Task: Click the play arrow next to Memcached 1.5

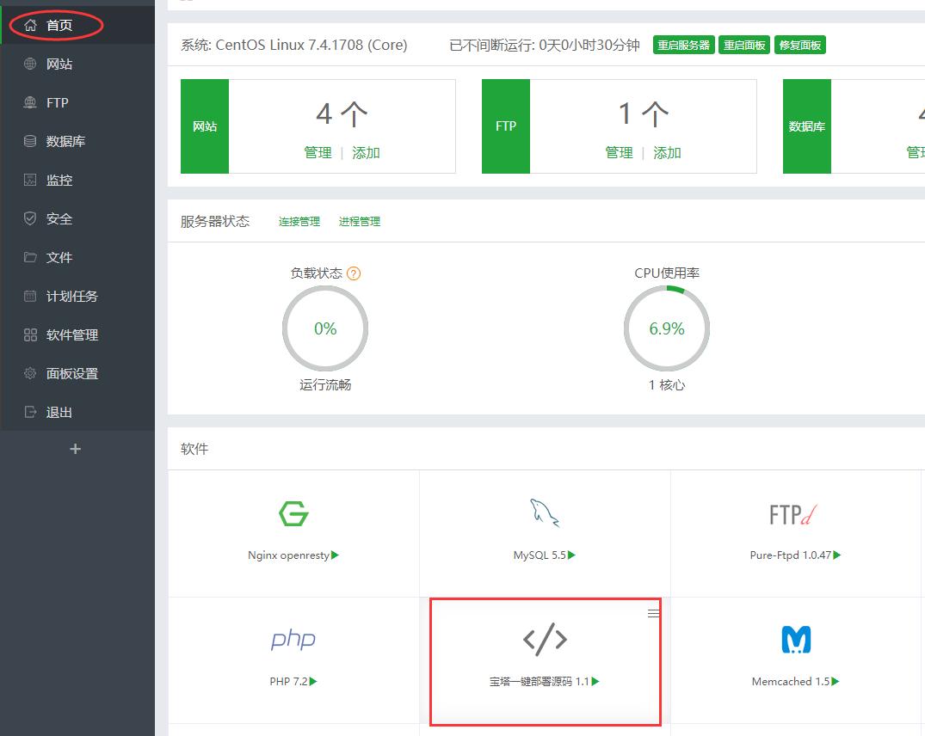Action: point(836,681)
